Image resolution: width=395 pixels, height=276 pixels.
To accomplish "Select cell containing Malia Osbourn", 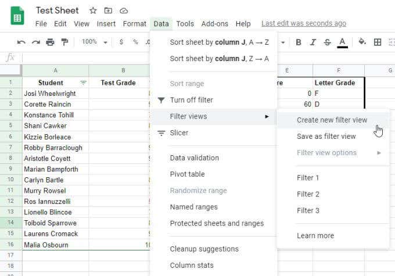I will (55, 245).
